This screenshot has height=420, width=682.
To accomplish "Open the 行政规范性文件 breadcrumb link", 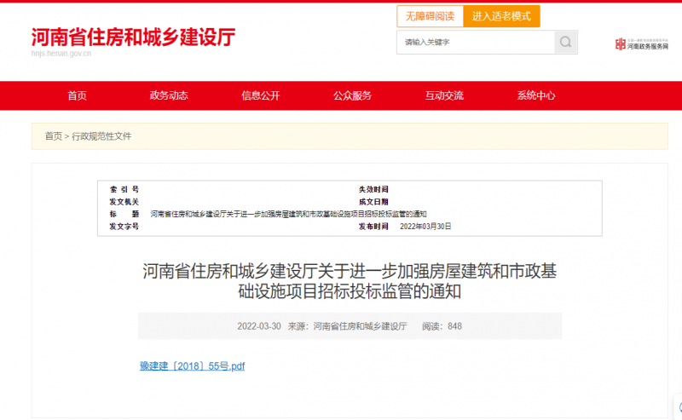I will (x=101, y=136).
